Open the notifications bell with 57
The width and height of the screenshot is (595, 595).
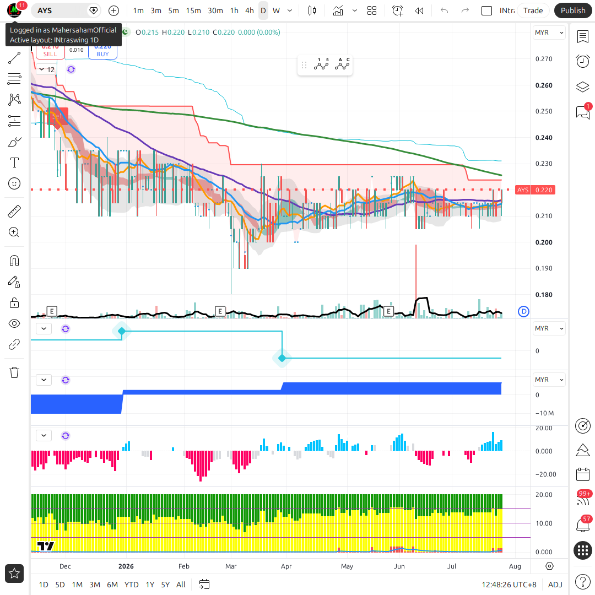pyautogui.click(x=583, y=524)
